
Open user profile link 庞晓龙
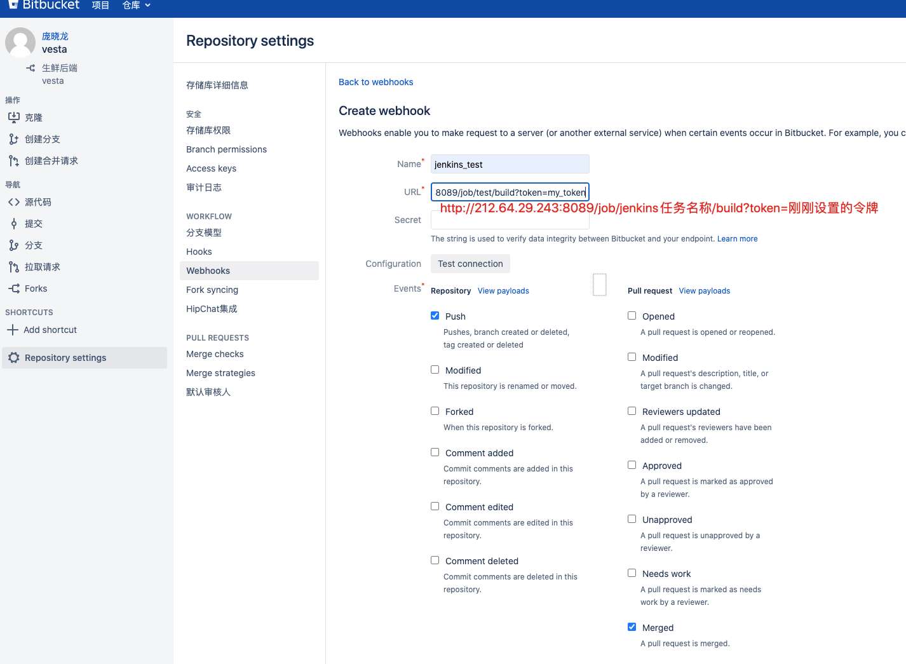point(55,36)
